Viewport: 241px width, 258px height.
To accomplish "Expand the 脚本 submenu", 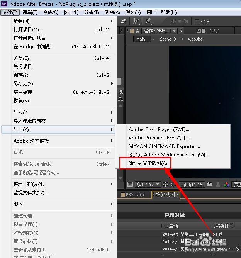I will [x=64, y=204].
